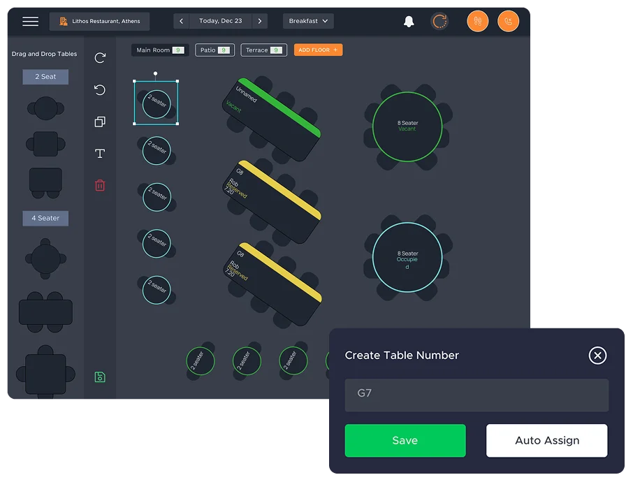The image size is (633, 482).
Task: Click the duplicate table icon
Action: 100,122
